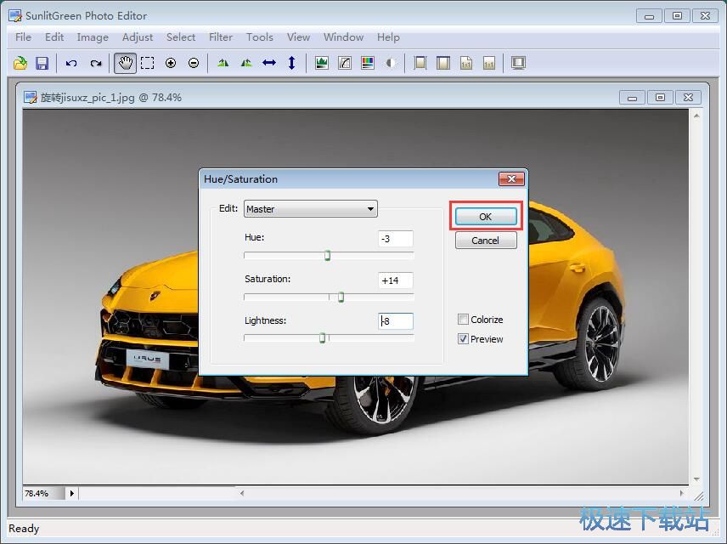The width and height of the screenshot is (727, 544).
Task: Minimize the image document window
Action: tap(632, 98)
